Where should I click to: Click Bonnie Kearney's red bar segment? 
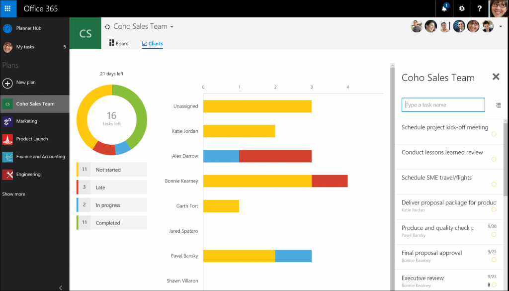click(330, 181)
